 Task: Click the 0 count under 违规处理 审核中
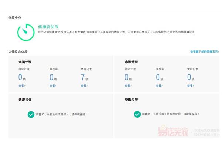click(51, 77)
